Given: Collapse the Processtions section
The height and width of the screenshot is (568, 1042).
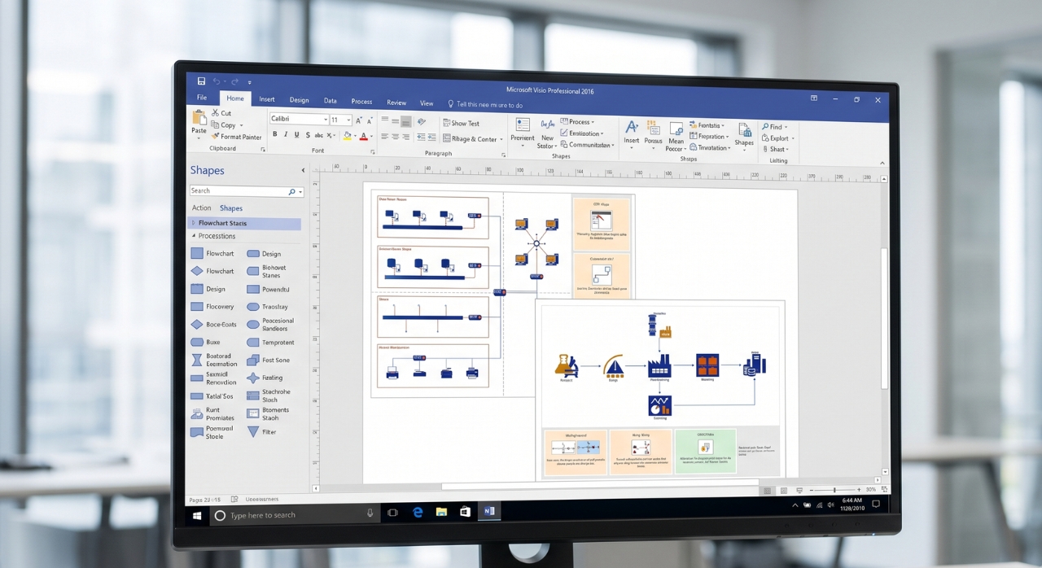Looking at the screenshot, I should [x=194, y=236].
